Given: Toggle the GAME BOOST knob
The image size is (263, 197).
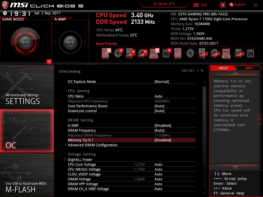Looking at the screenshot, I should 25,42.
